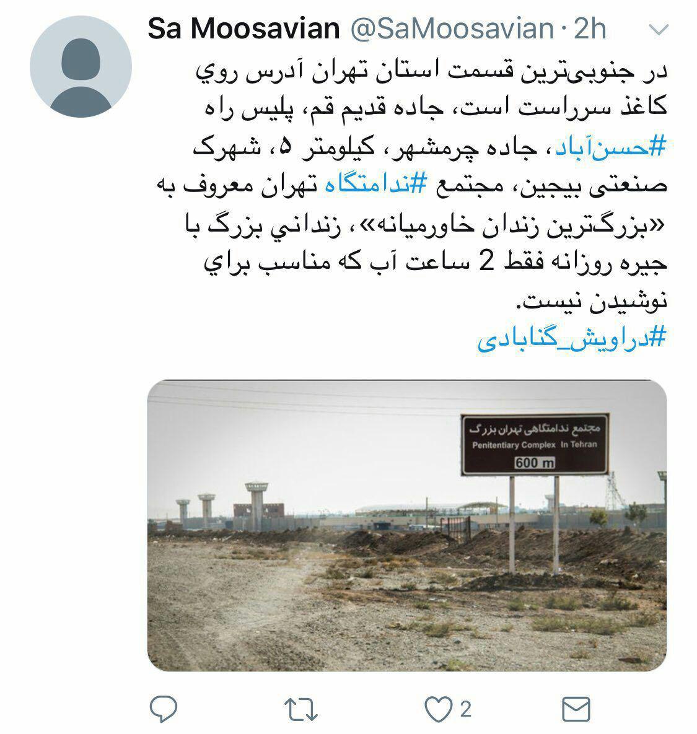Open the reply speech bubble icon
The height and width of the screenshot is (734, 697).
point(163,709)
